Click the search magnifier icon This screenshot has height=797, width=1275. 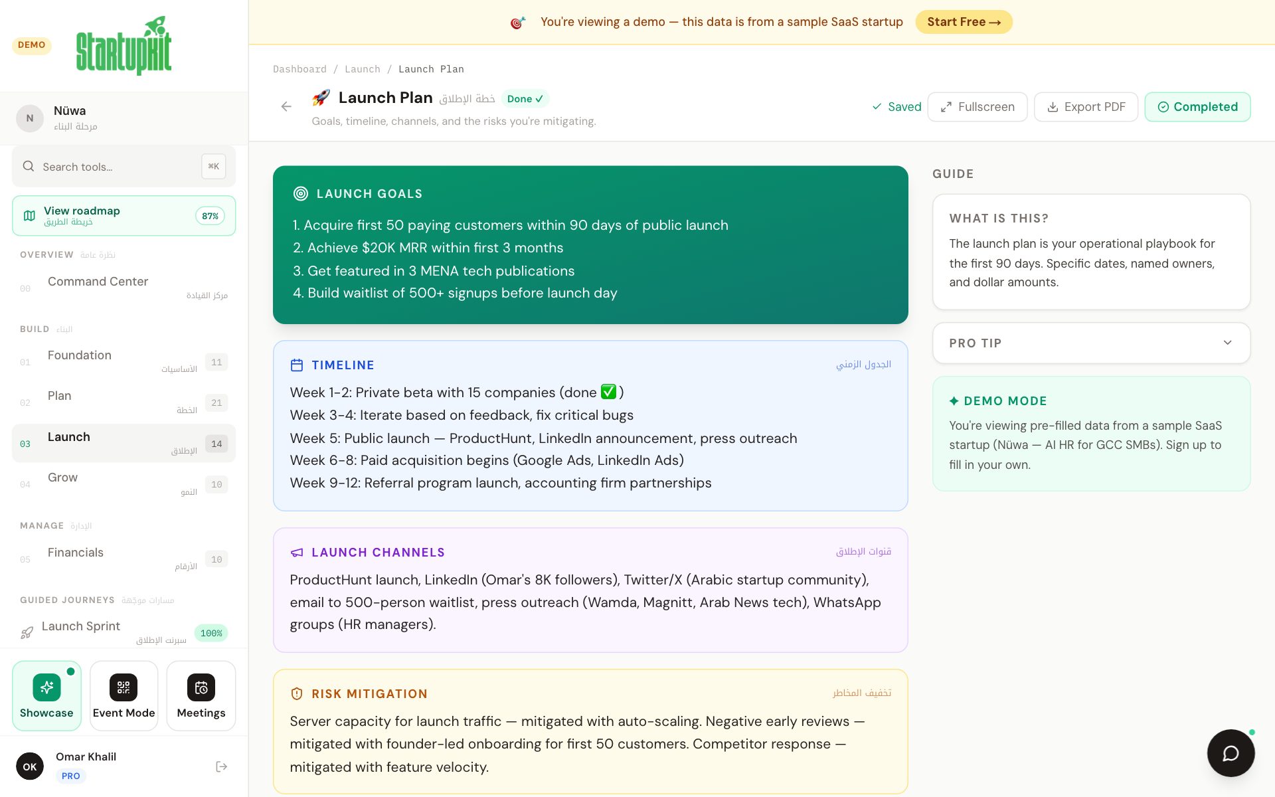coord(29,166)
